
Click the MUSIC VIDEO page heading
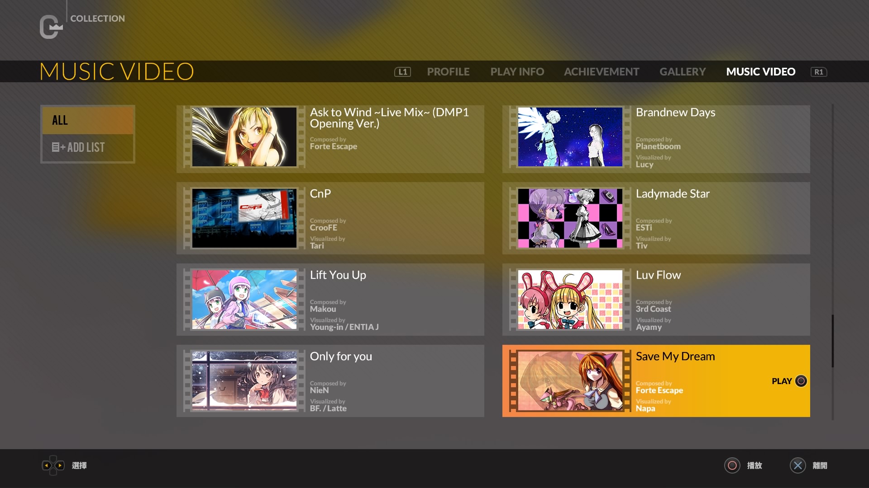117,72
